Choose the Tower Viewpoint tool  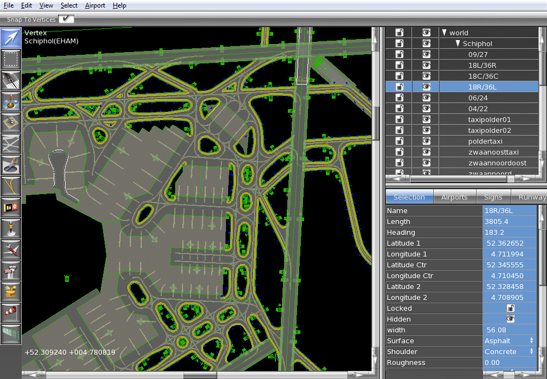11,271
